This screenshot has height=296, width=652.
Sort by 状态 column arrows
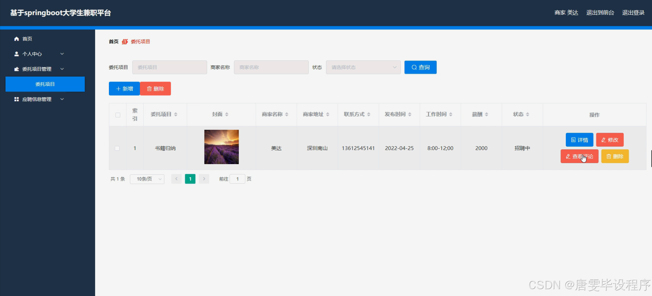528,114
